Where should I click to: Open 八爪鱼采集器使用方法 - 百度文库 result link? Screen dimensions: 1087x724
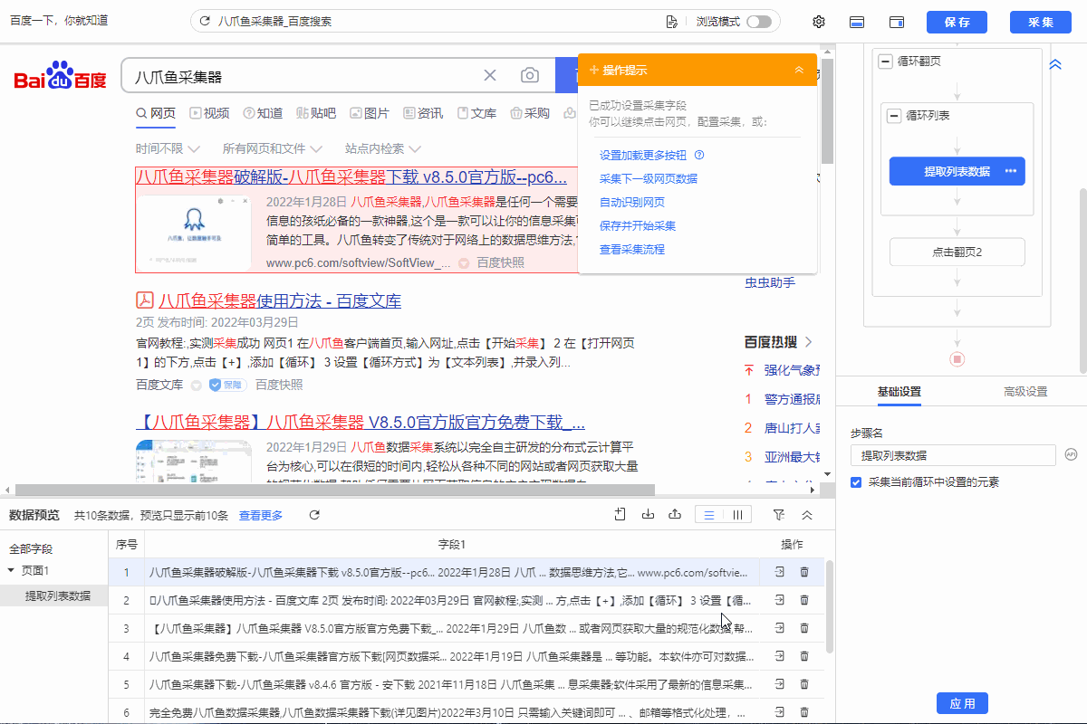280,300
